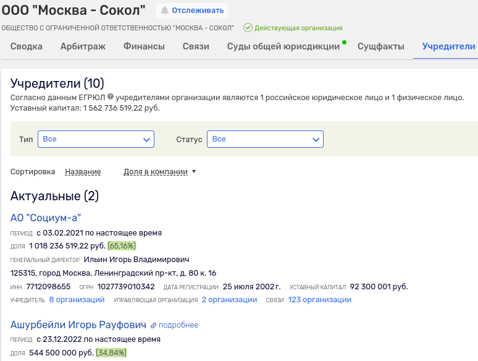Viewport: 478px width, 361px height.
Task: Click the Учредители (10) heading
Action: tap(57, 83)
